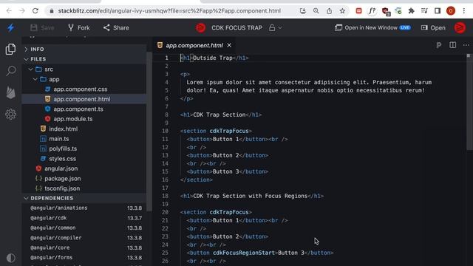Click the CDK FOCUS TRAP project title
The image size is (473, 266).
click(x=236, y=28)
